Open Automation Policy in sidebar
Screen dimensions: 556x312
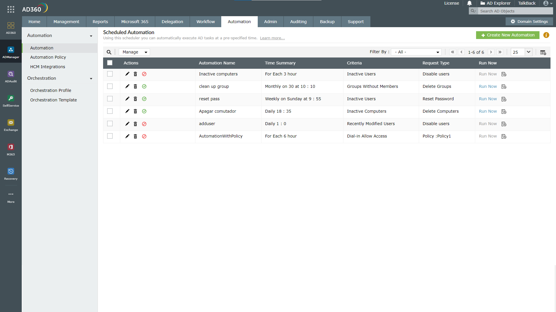[48, 57]
